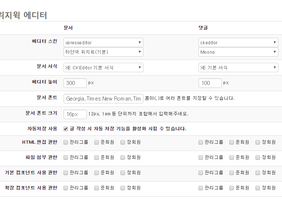
Task: Open the XE CKEditor 기본 서식 dropdown
Action: tap(103, 67)
